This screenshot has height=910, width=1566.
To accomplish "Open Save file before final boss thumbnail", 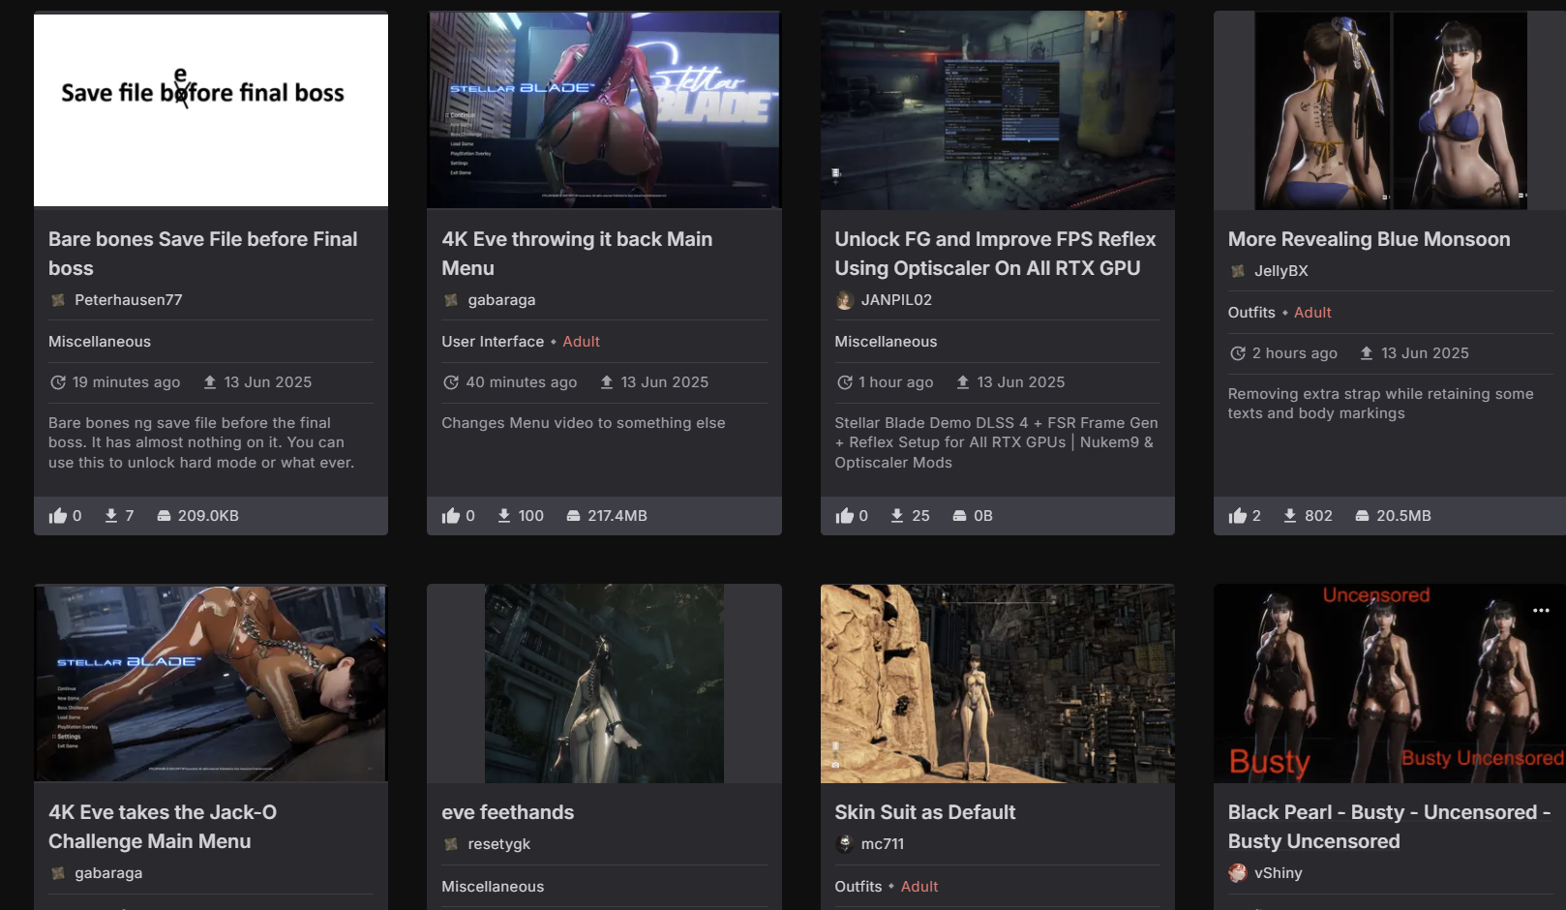I will coord(211,110).
